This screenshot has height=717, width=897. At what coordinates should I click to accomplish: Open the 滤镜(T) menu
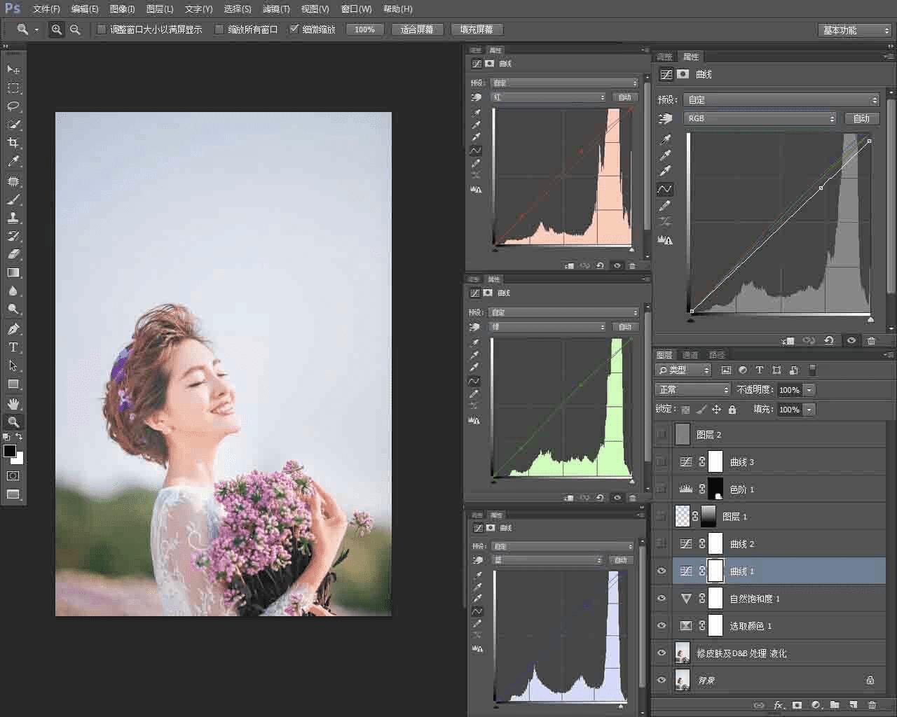(x=275, y=9)
